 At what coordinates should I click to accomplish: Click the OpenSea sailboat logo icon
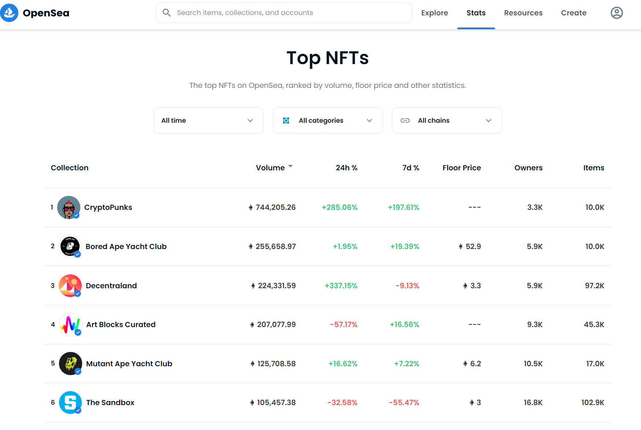(x=9, y=13)
